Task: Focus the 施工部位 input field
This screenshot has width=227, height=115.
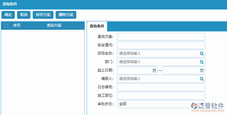Action: [x=161, y=96]
